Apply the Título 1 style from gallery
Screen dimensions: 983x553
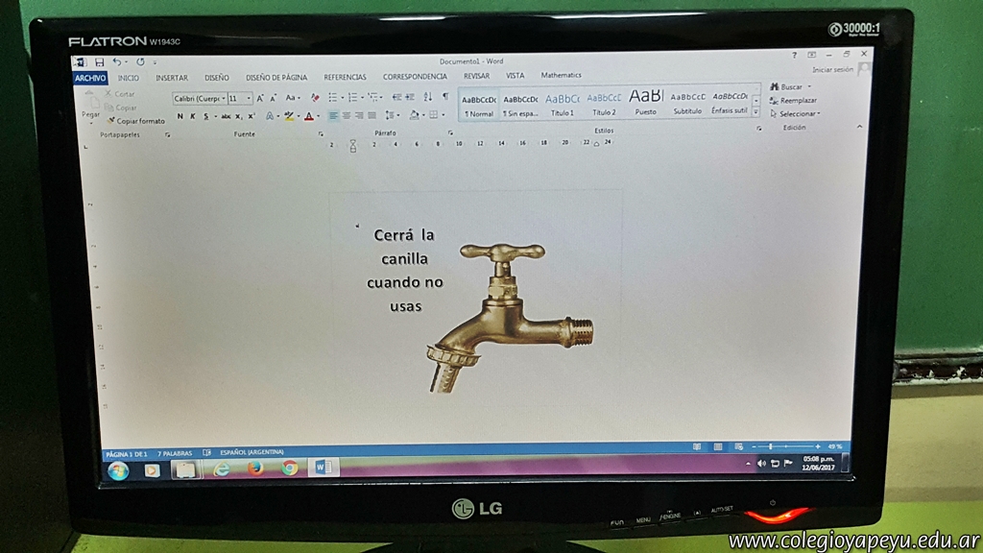click(x=562, y=103)
